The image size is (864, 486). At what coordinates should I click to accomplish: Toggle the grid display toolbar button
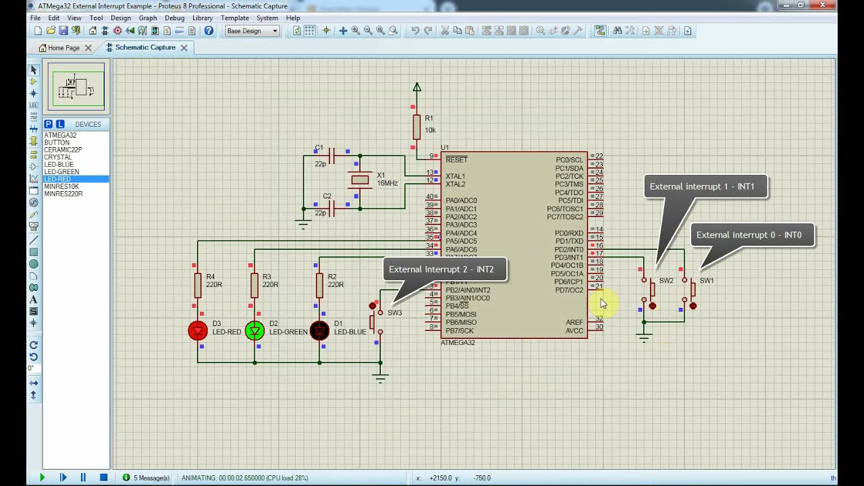click(x=310, y=31)
